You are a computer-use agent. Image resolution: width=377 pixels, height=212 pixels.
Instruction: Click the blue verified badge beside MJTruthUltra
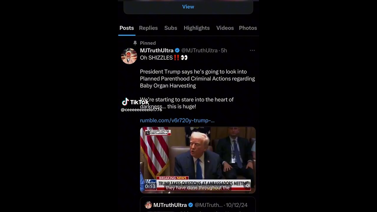click(x=177, y=50)
